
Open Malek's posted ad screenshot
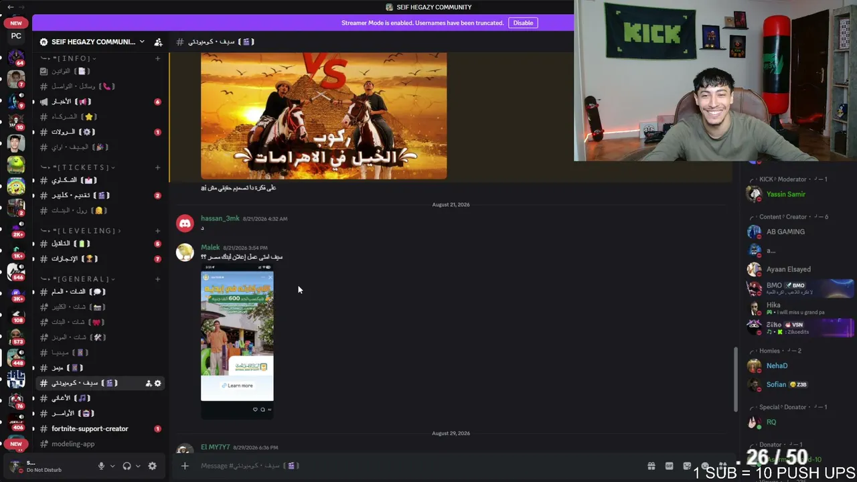click(237, 341)
